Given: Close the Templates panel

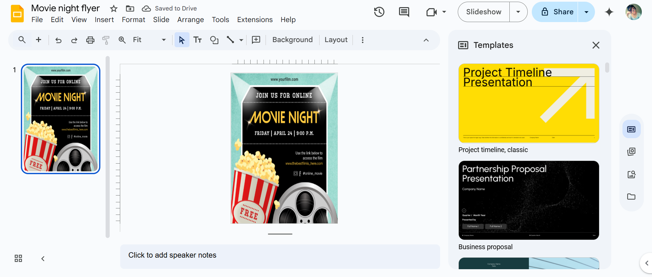Looking at the screenshot, I should (x=596, y=45).
